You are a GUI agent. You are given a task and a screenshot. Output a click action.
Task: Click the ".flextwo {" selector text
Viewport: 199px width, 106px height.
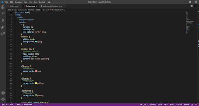coord(26,78)
